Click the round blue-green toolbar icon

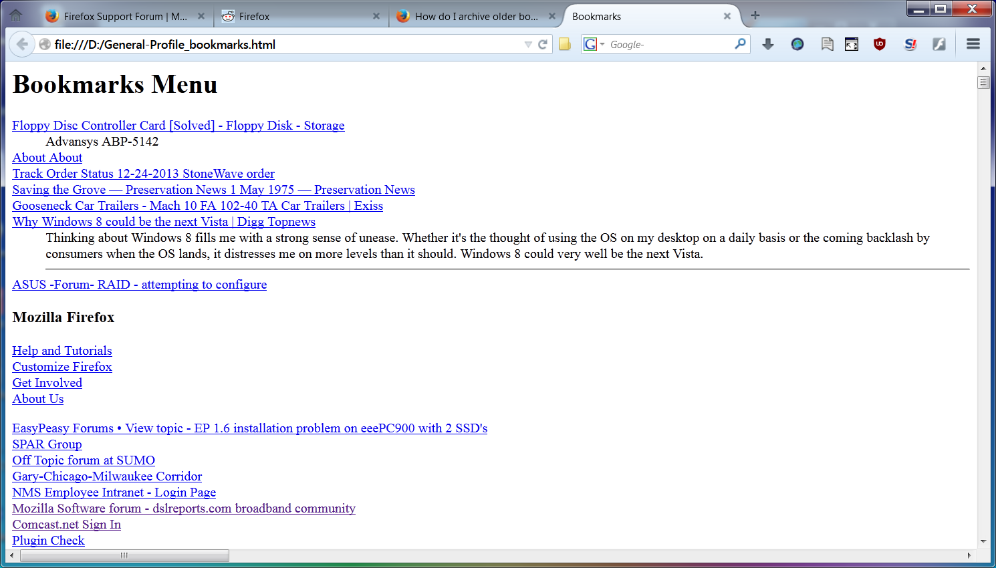797,44
